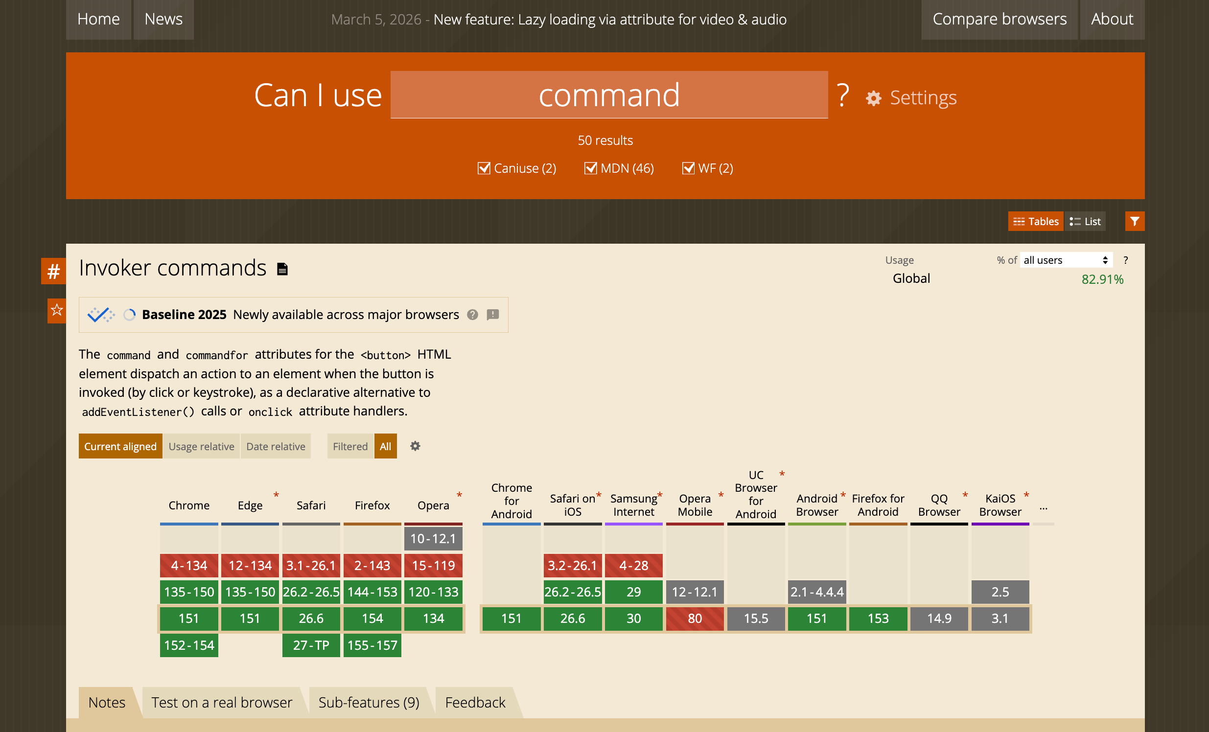Open the lazy loading new feature link
This screenshot has width=1209, height=732.
click(610, 19)
